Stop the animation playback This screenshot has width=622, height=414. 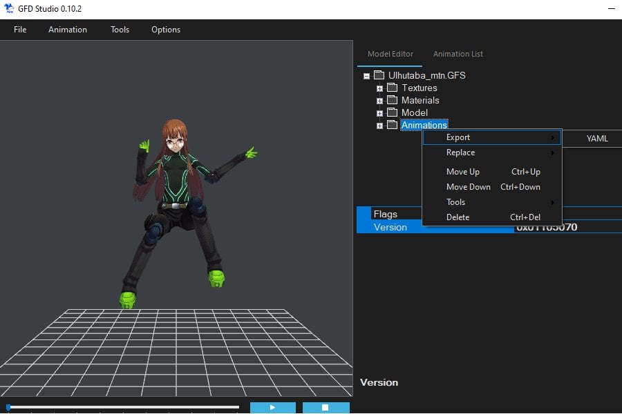(326, 407)
